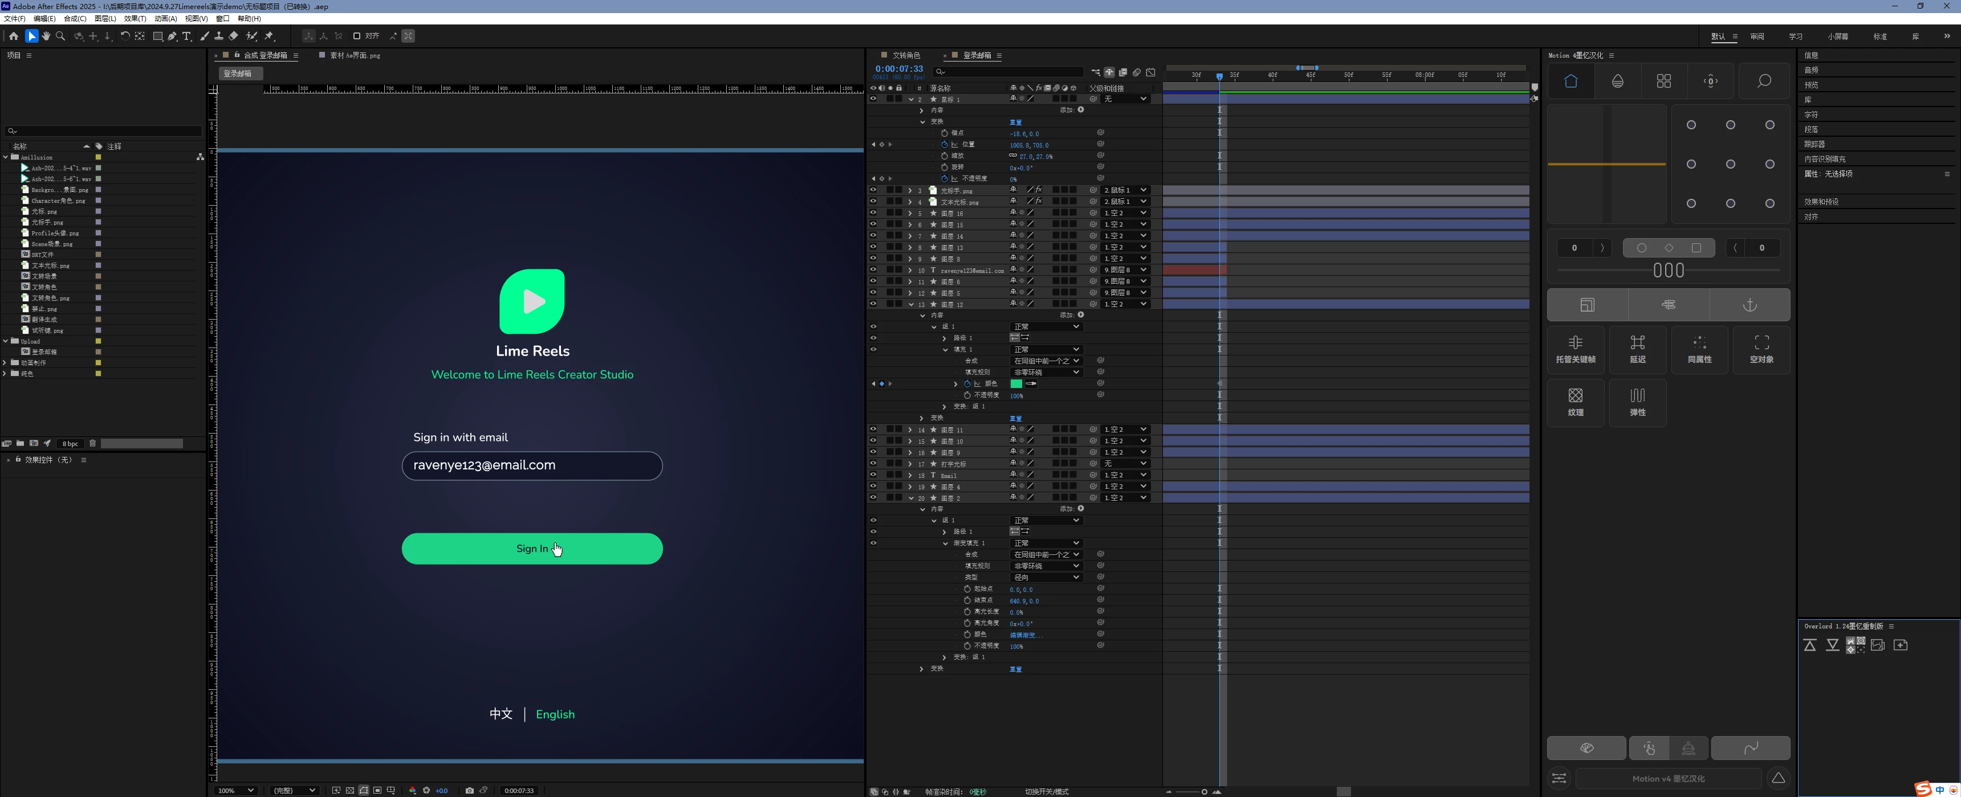
Task: Enable the 对齐 snapping checkbox
Action: point(357,36)
